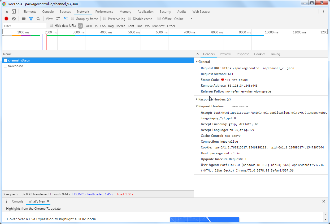Open network search magnifier icon
Image resolution: width=330 pixels, height=224 pixels.
click(x=38, y=19)
